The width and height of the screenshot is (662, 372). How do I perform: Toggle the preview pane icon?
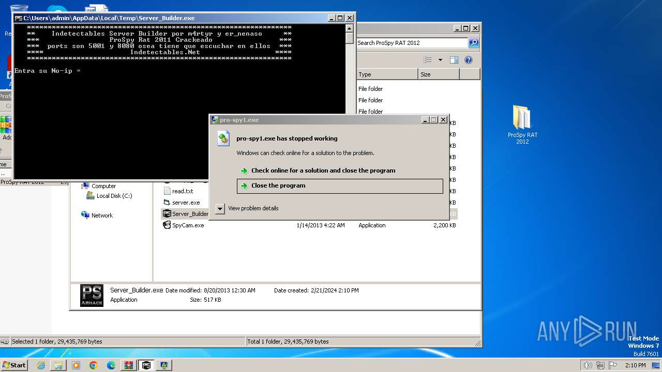coord(454,60)
